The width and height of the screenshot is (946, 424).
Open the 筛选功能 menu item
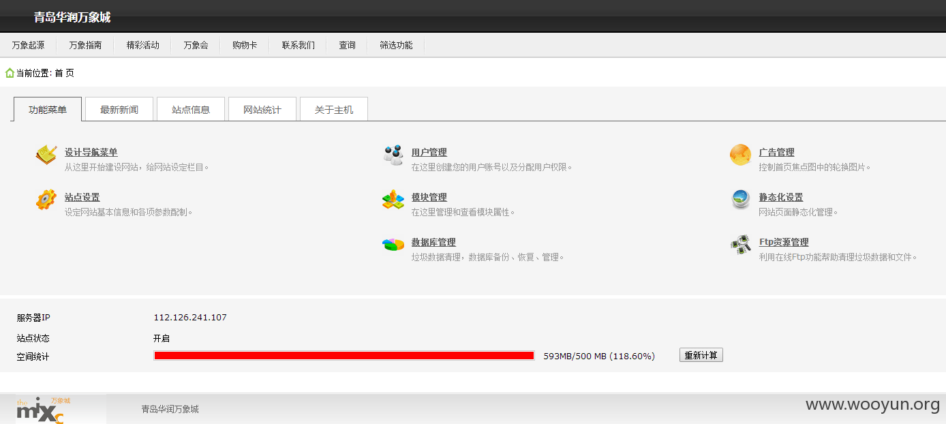click(x=396, y=45)
